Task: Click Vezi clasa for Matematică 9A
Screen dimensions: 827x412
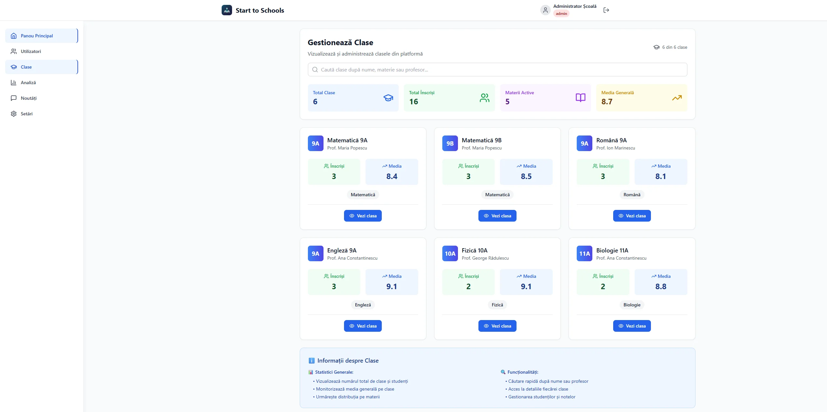Action: 363,216
